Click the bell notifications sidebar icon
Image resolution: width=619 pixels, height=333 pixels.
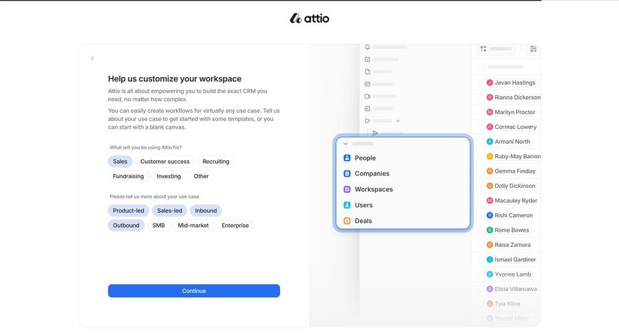tap(367, 47)
